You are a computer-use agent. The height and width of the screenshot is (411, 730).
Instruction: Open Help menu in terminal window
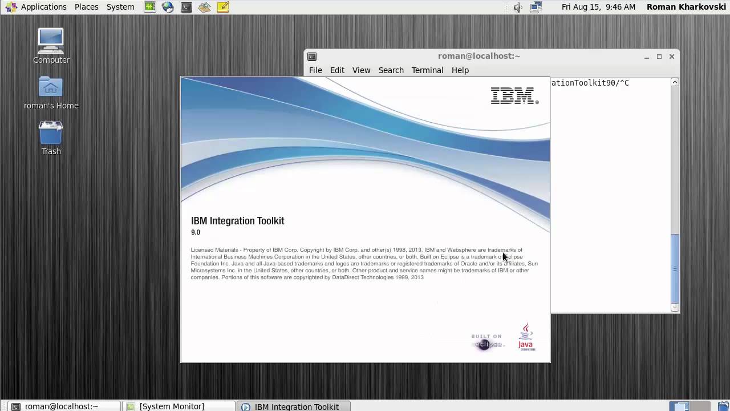(x=460, y=70)
